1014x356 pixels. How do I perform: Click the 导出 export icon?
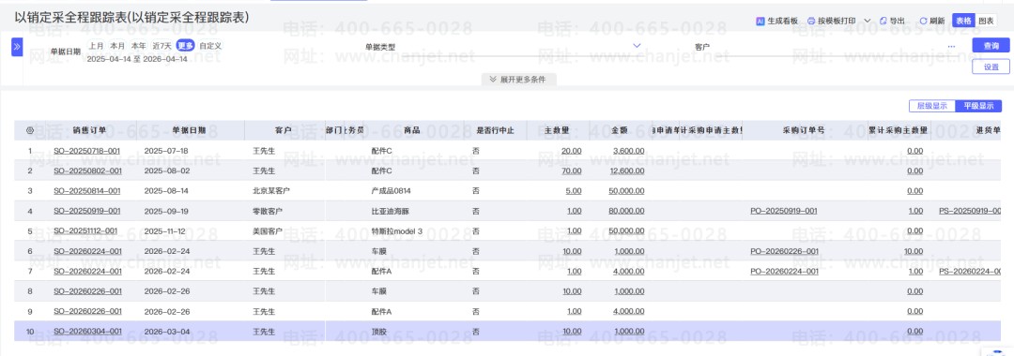click(883, 22)
